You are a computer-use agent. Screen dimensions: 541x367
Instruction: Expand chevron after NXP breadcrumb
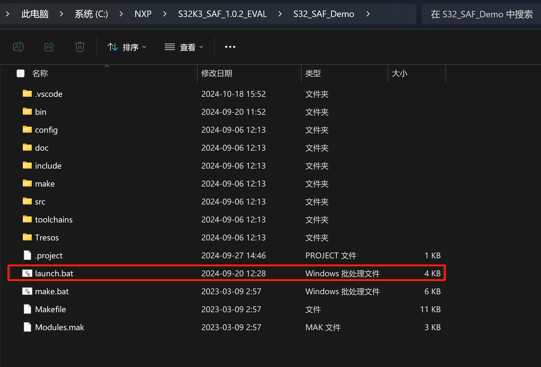click(x=165, y=14)
